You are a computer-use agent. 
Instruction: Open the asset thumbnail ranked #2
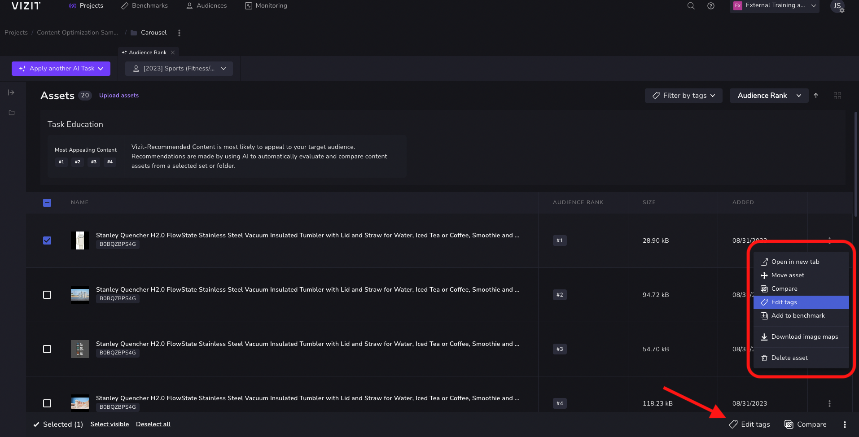pyautogui.click(x=80, y=295)
